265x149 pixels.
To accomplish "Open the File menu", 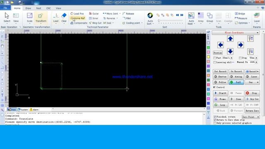I will [5, 8].
